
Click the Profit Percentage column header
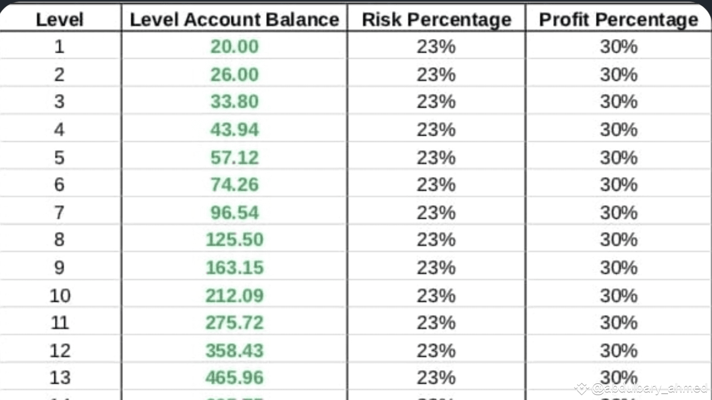tap(618, 20)
